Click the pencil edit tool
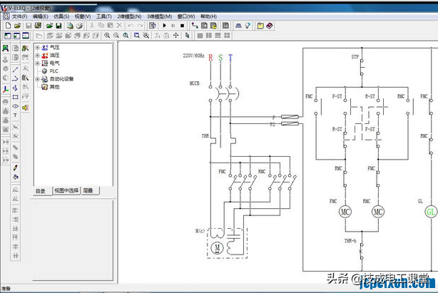The width and height of the screenshot is (438, 293). coord(16,168)
